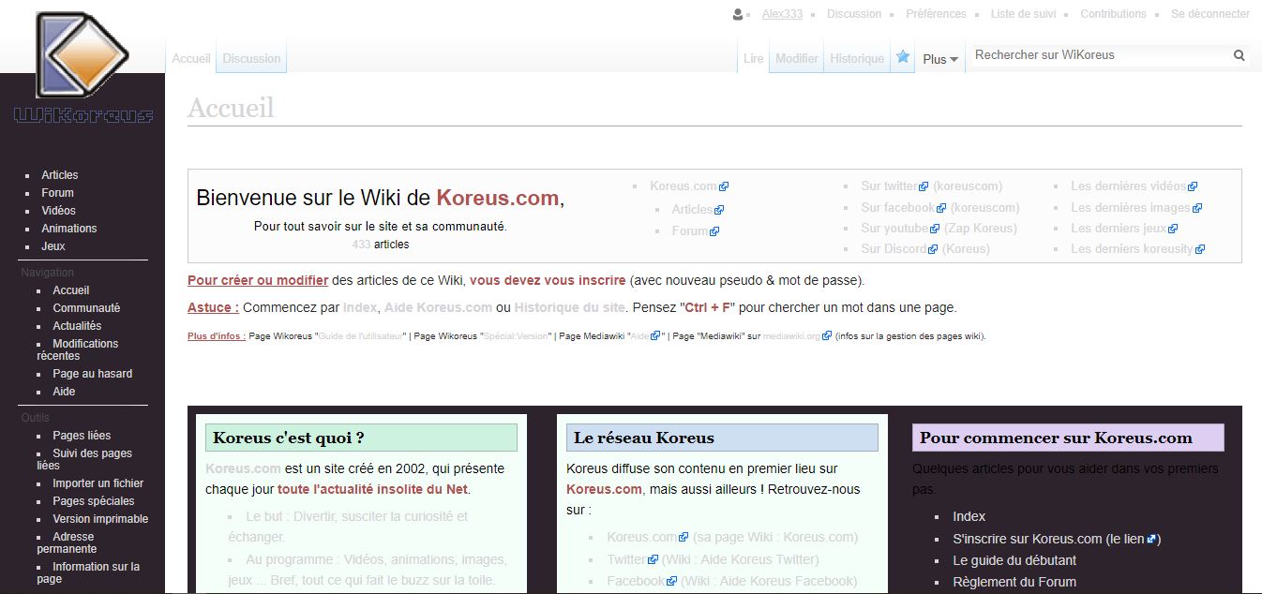Open Page au hasard from navigation
The height and width of the screenshot is (594, 1262).
[x=92, y=374]
